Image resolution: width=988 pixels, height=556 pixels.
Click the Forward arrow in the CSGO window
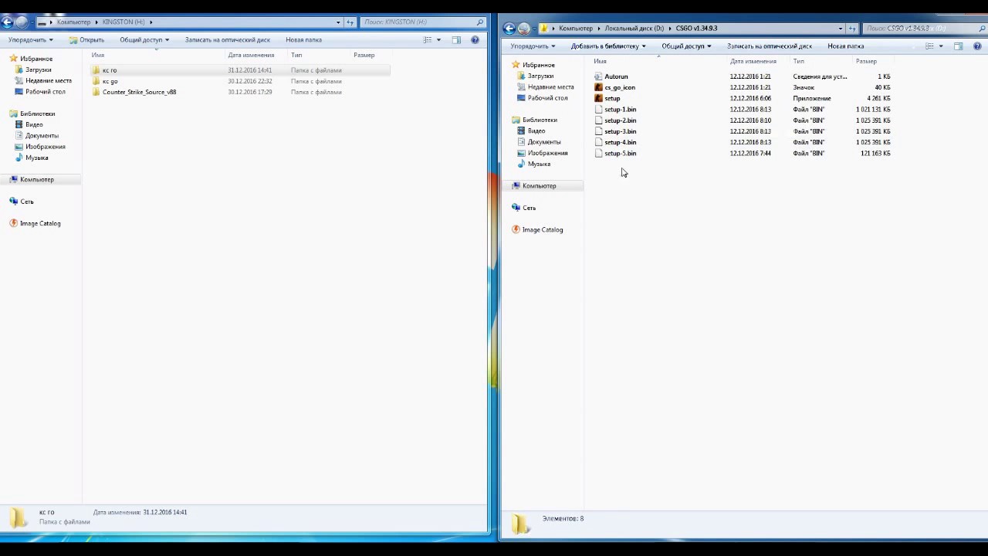pyautogui.click(x=524, y=29)
